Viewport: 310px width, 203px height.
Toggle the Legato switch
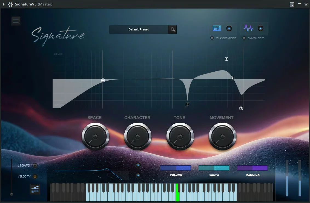pos(35,165)
